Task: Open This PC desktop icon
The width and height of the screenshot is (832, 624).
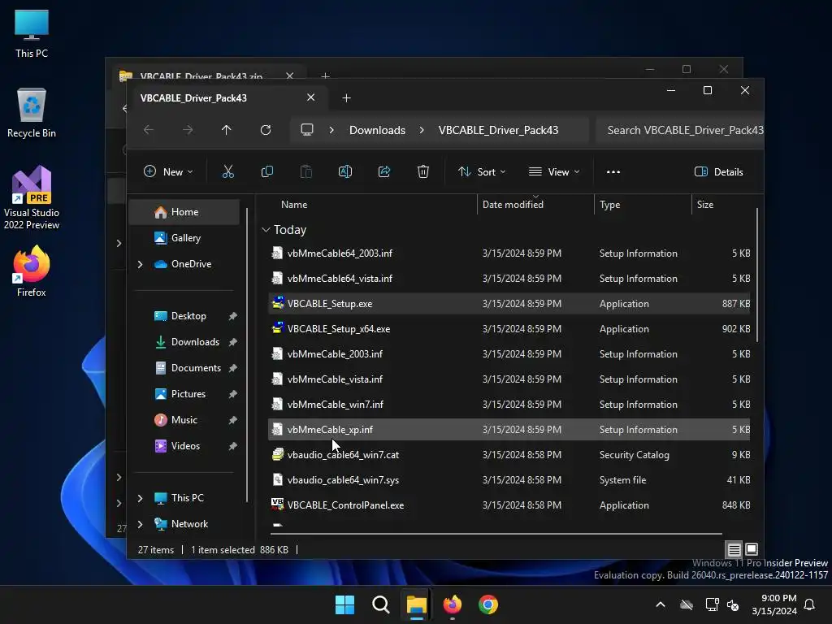Action: [x=32, y=33]
